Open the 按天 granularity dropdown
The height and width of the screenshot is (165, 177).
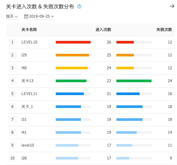(x=12, y=16)
